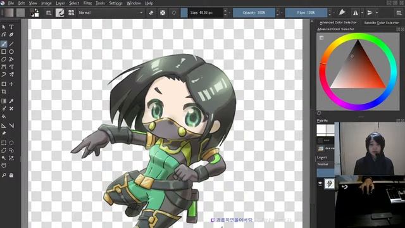Screen dimensions: 405x228
Task: Select the Freehand Path tool
Action: click(x=11, y=67)
